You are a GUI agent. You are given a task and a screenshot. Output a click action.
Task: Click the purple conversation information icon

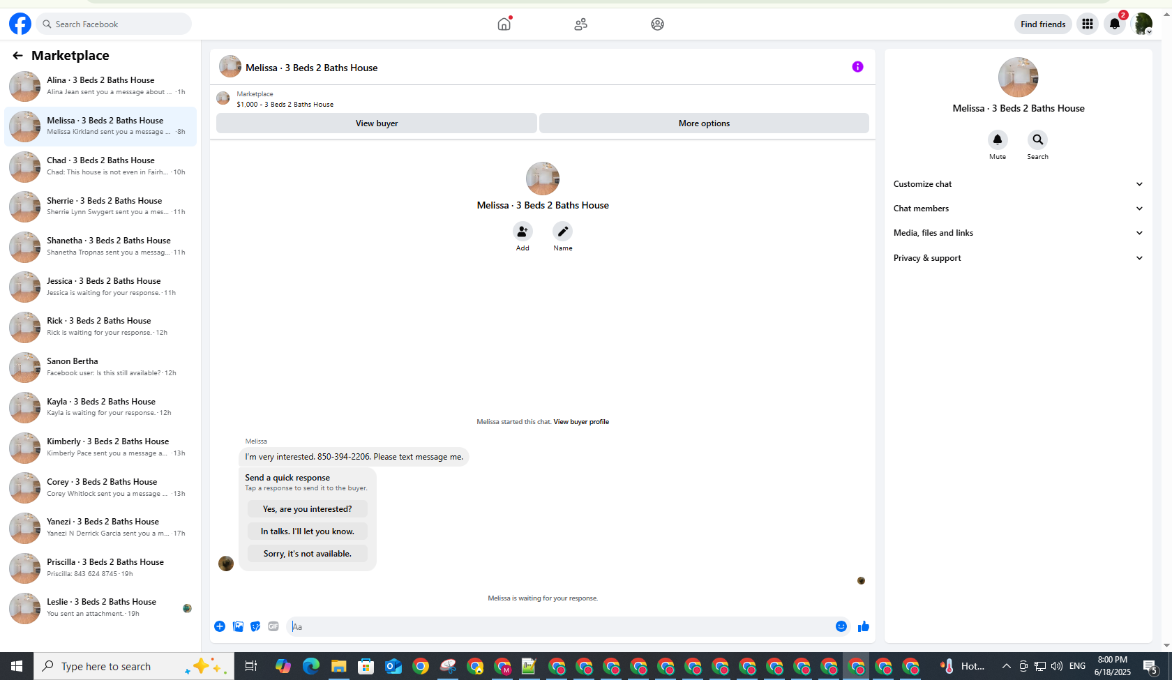[x=858, y=67]
